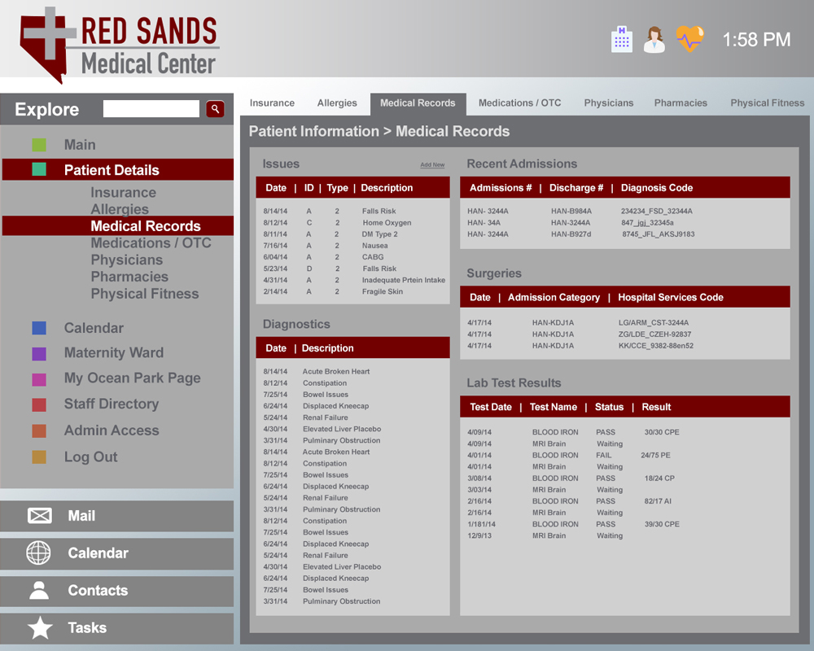Click the Explore search input field
814x651 pixels.
pos(151,109)
